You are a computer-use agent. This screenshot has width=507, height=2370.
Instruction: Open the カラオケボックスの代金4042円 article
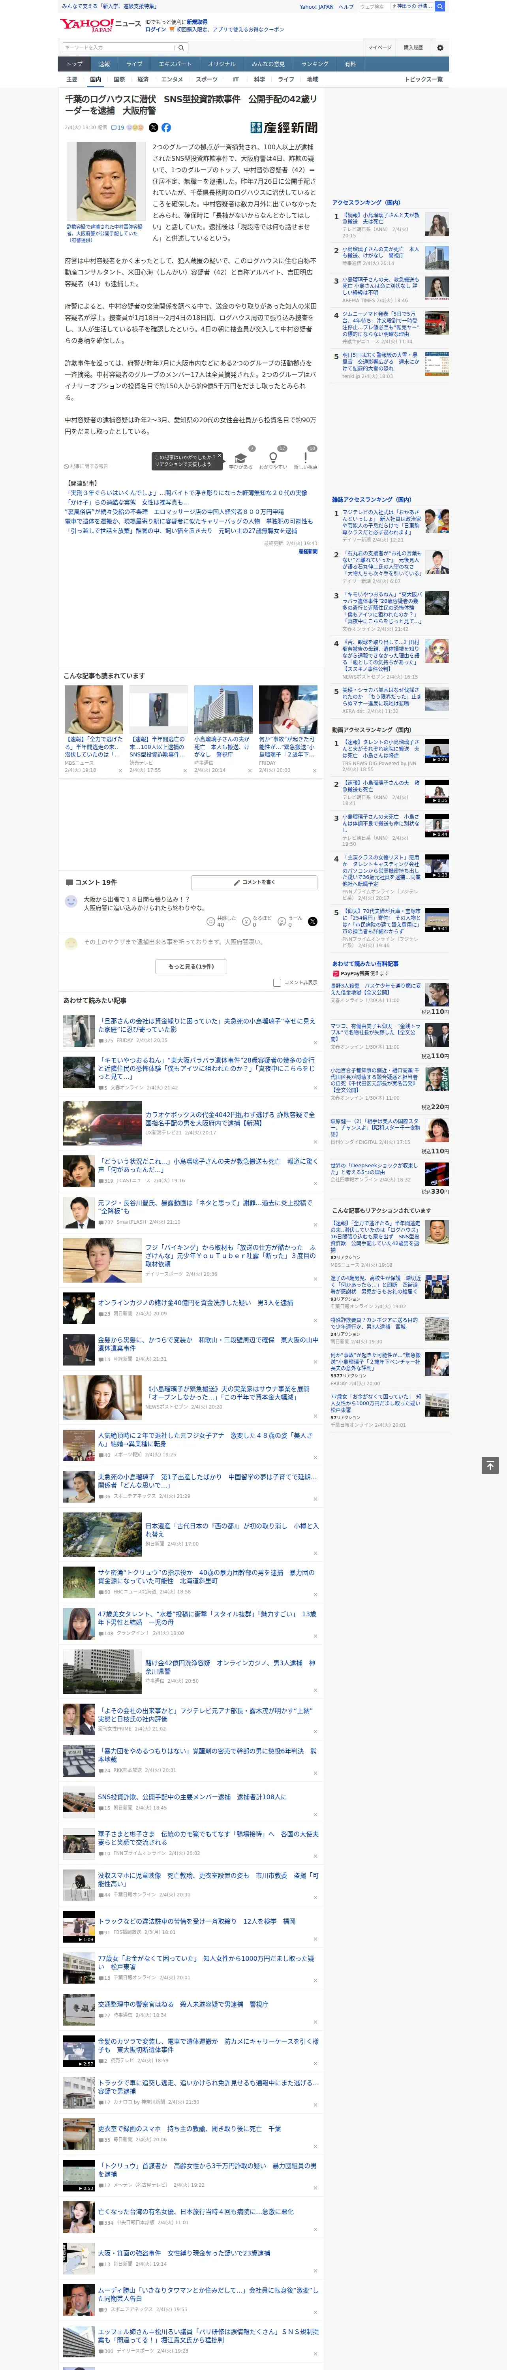coord(230,1118)
